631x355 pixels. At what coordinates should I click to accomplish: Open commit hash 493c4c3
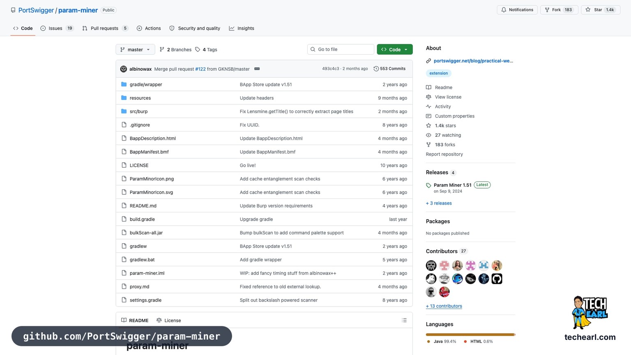331,69
